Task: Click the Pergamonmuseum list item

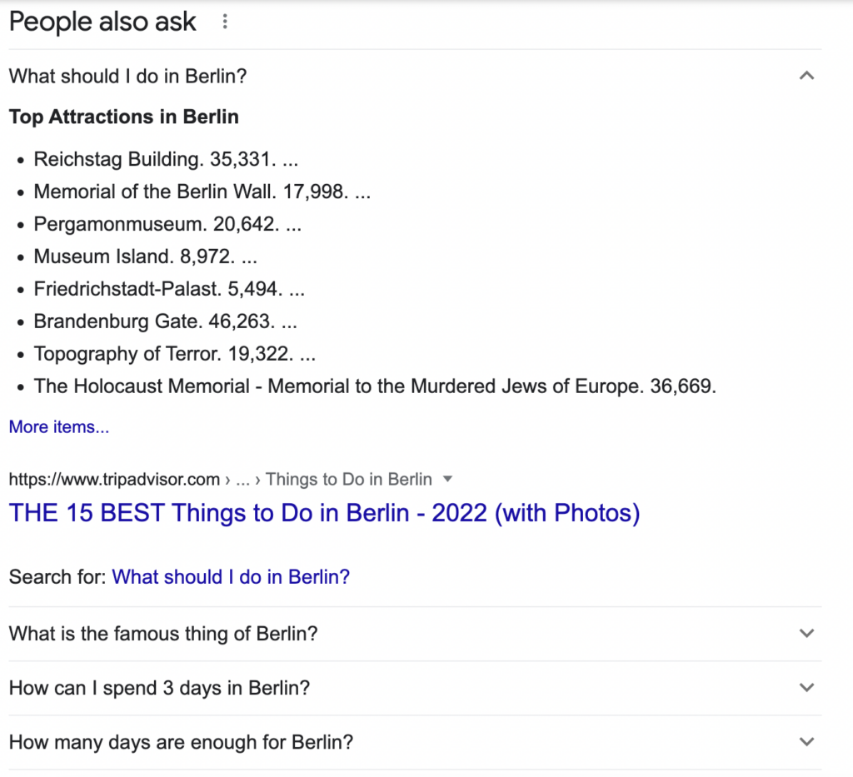Action: (167, 224)
